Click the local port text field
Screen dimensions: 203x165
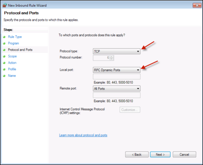(x=117, y=76)
